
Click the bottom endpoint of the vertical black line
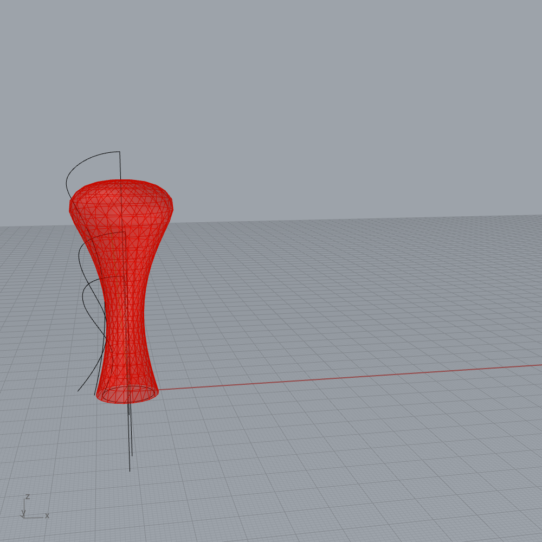(x=130, y=470)
